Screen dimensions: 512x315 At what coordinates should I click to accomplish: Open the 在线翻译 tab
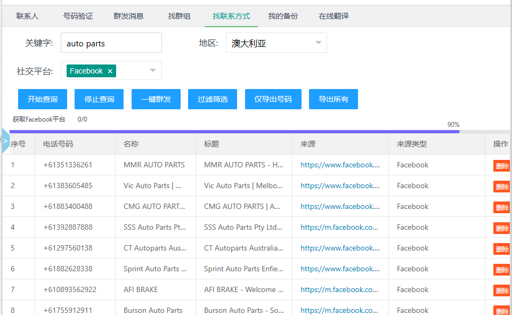334,16
